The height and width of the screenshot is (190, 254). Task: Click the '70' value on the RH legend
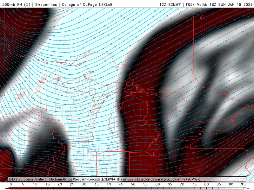182,184
